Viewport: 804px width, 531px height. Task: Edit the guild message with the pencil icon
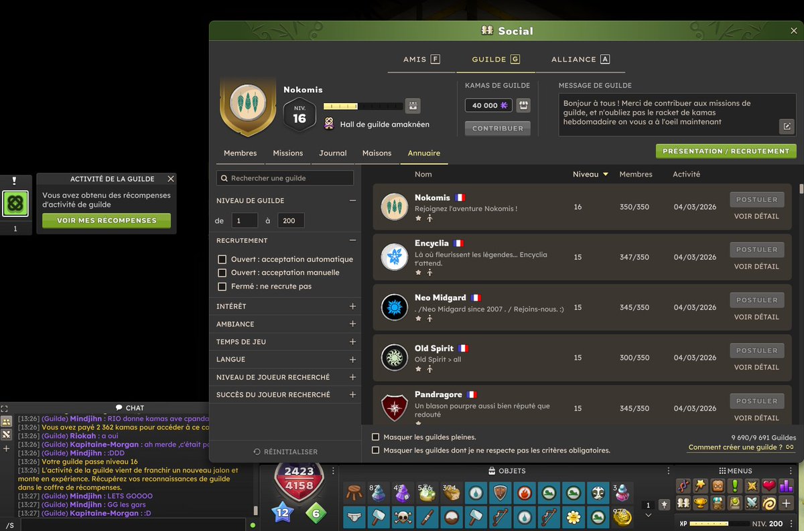pyautogui.click(x=787, y=126)
